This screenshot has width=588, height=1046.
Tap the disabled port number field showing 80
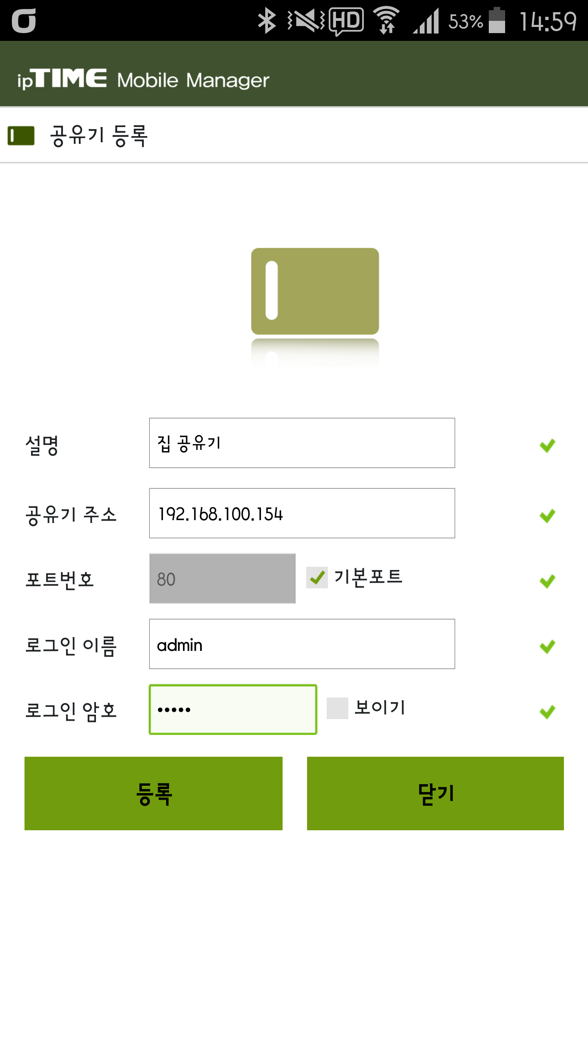223,579
